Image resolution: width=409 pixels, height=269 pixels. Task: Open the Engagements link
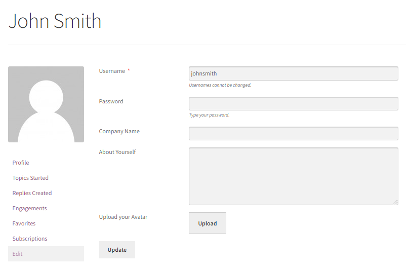(x=29, y=208)
